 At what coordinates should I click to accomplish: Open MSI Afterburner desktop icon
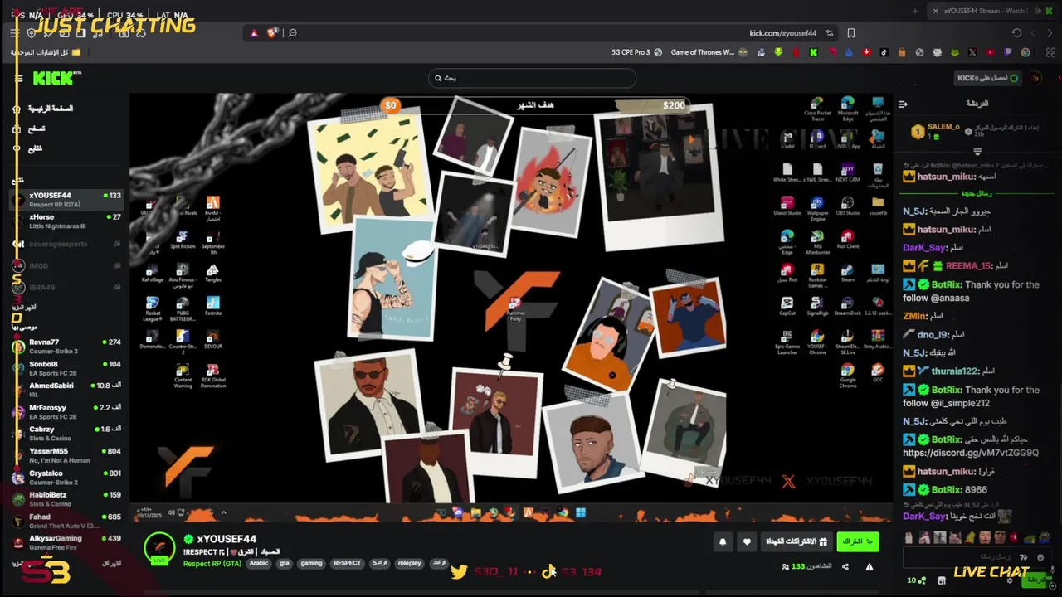[817, 241]
